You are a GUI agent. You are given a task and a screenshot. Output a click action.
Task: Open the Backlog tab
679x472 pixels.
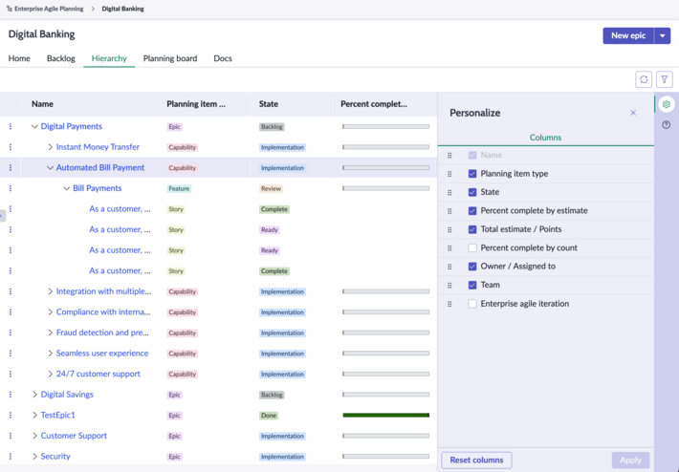[61, 58]
